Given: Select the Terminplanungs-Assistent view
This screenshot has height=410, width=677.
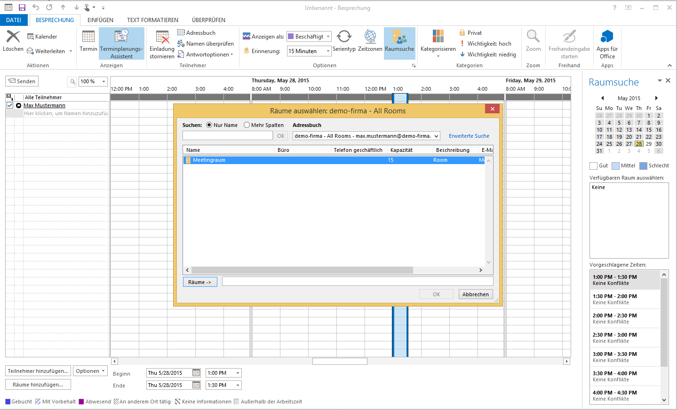Looking at the screenshot, I should (121, 44).
